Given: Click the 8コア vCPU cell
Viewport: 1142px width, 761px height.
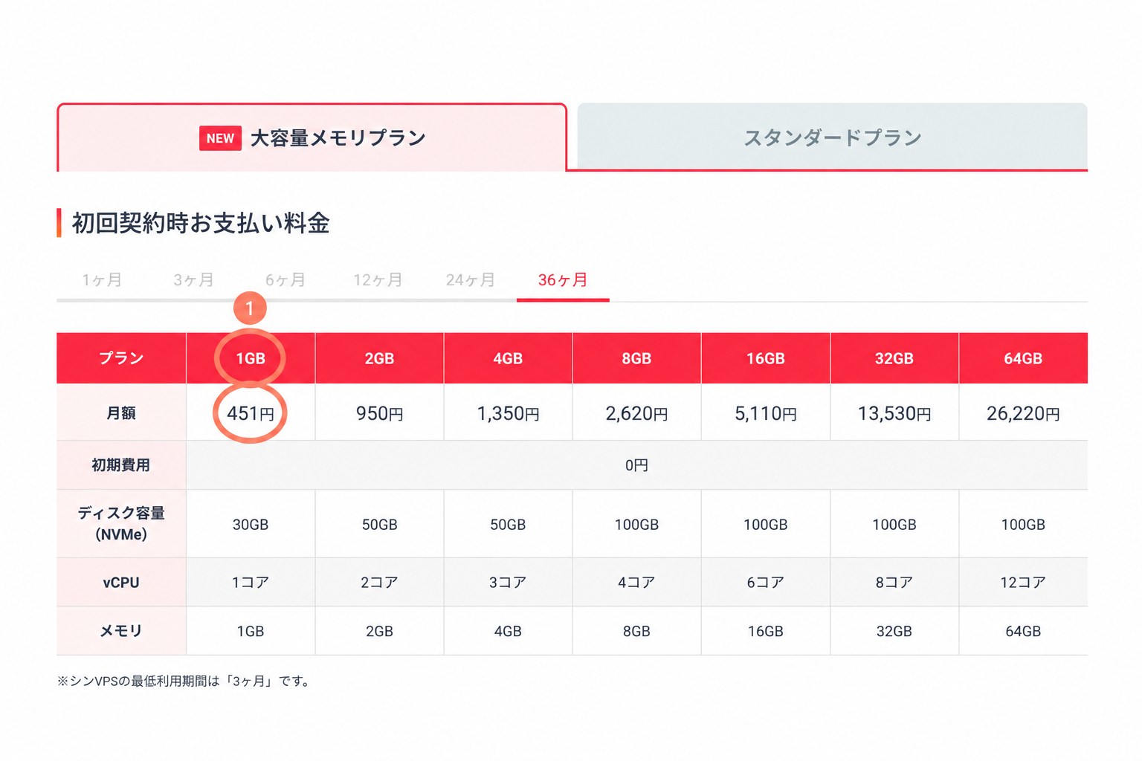Looking at the screenshot, I should point(894,583).
